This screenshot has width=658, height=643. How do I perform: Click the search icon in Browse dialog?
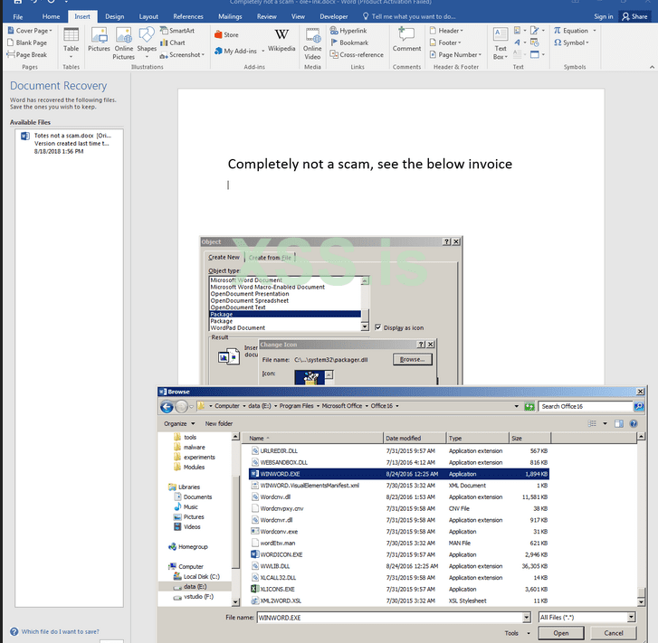point(639,406)
